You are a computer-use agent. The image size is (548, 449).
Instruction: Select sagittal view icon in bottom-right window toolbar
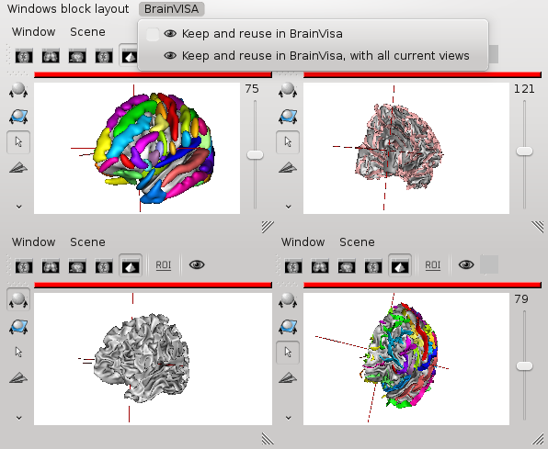click(347, 266)
